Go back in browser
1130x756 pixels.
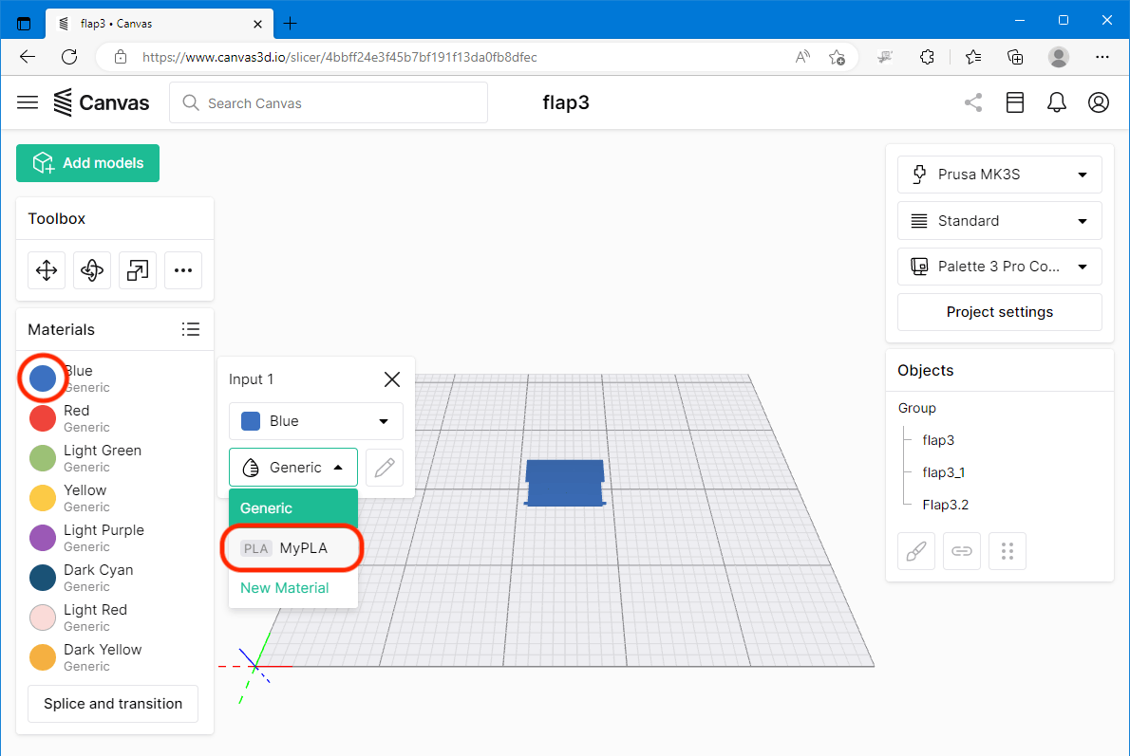click(28, 57)
